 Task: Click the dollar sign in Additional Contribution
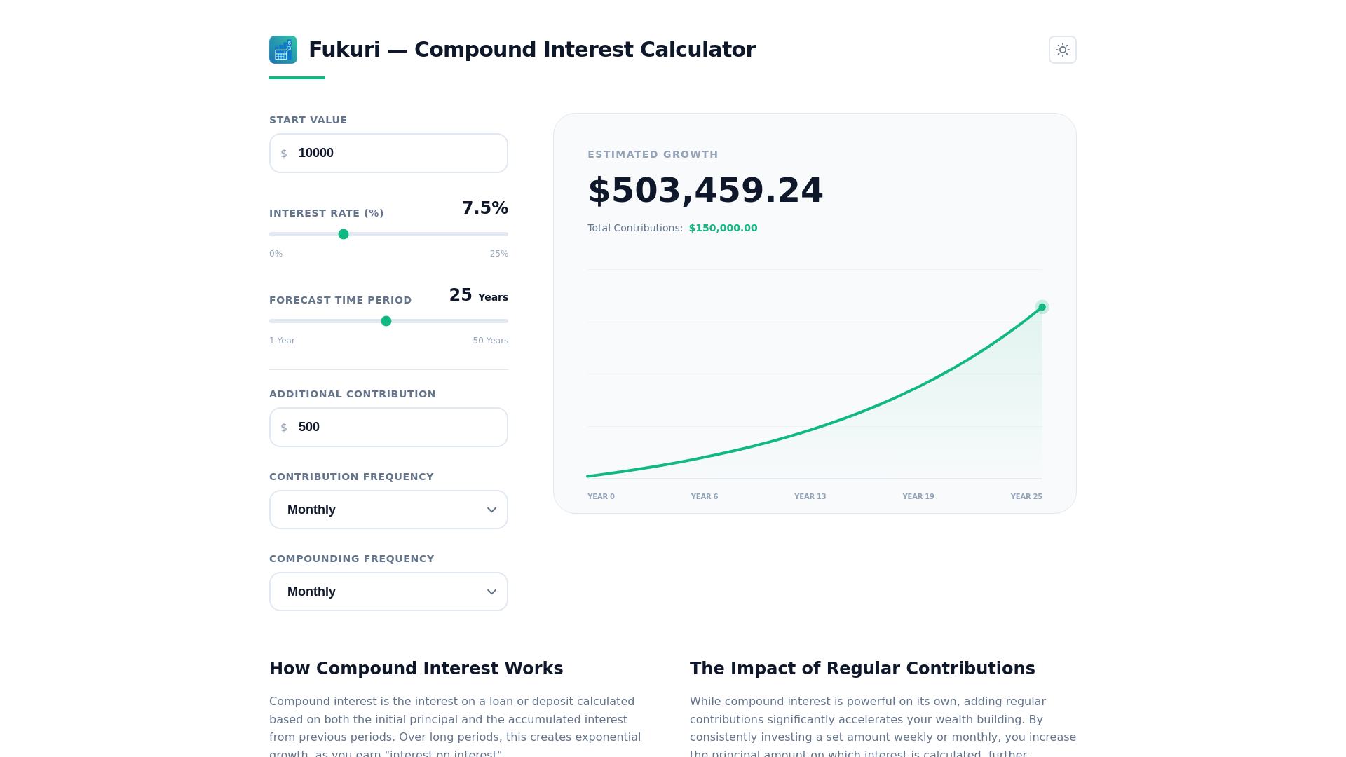click(284, 428)
